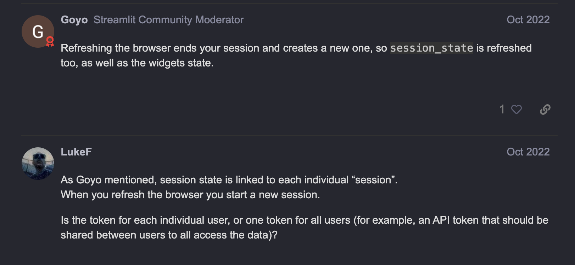Show who liked via the "1" like count
Viewport: 575px width, 265px height.
tap(502, 110)
